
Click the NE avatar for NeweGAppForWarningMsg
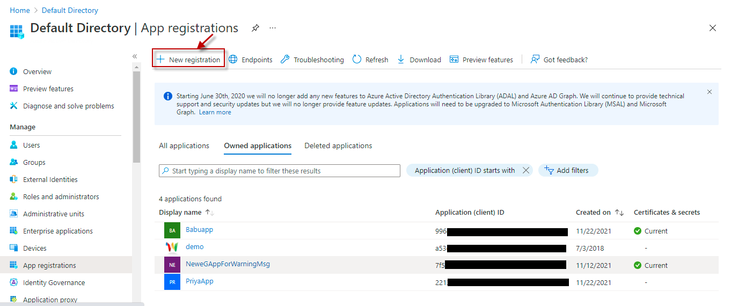(x=172, y=265)
